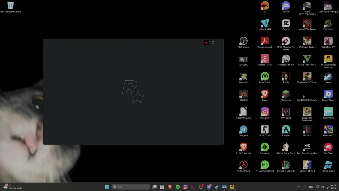The height and width of the screenshot is (191, 339).
Task: Select Epic Games Launcher shortcut
Action: [x=307, y=149]
